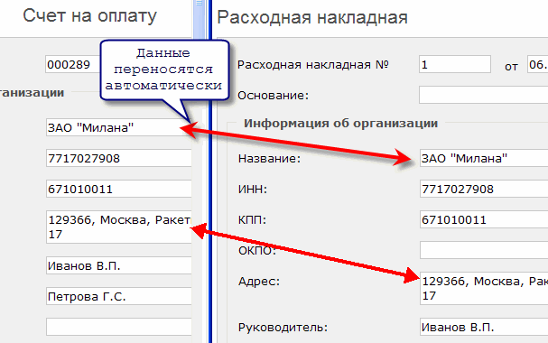Image resolution: width=548 pixels, height=343 pixels.
Task: Click КПП field in Расходная накладная
Action: click(x=484, y=219)
